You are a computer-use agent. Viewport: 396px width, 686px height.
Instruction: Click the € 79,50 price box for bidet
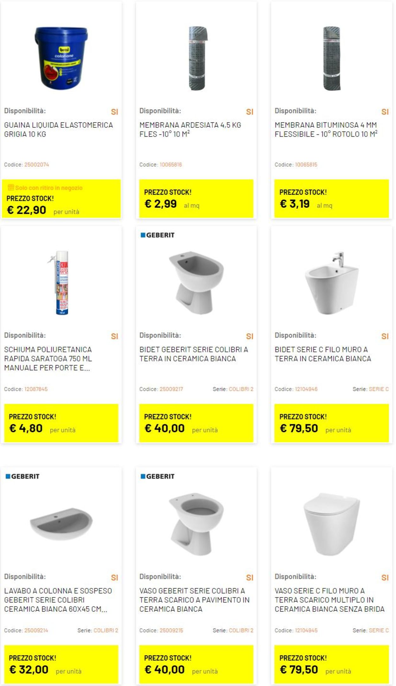coord(331,423)
